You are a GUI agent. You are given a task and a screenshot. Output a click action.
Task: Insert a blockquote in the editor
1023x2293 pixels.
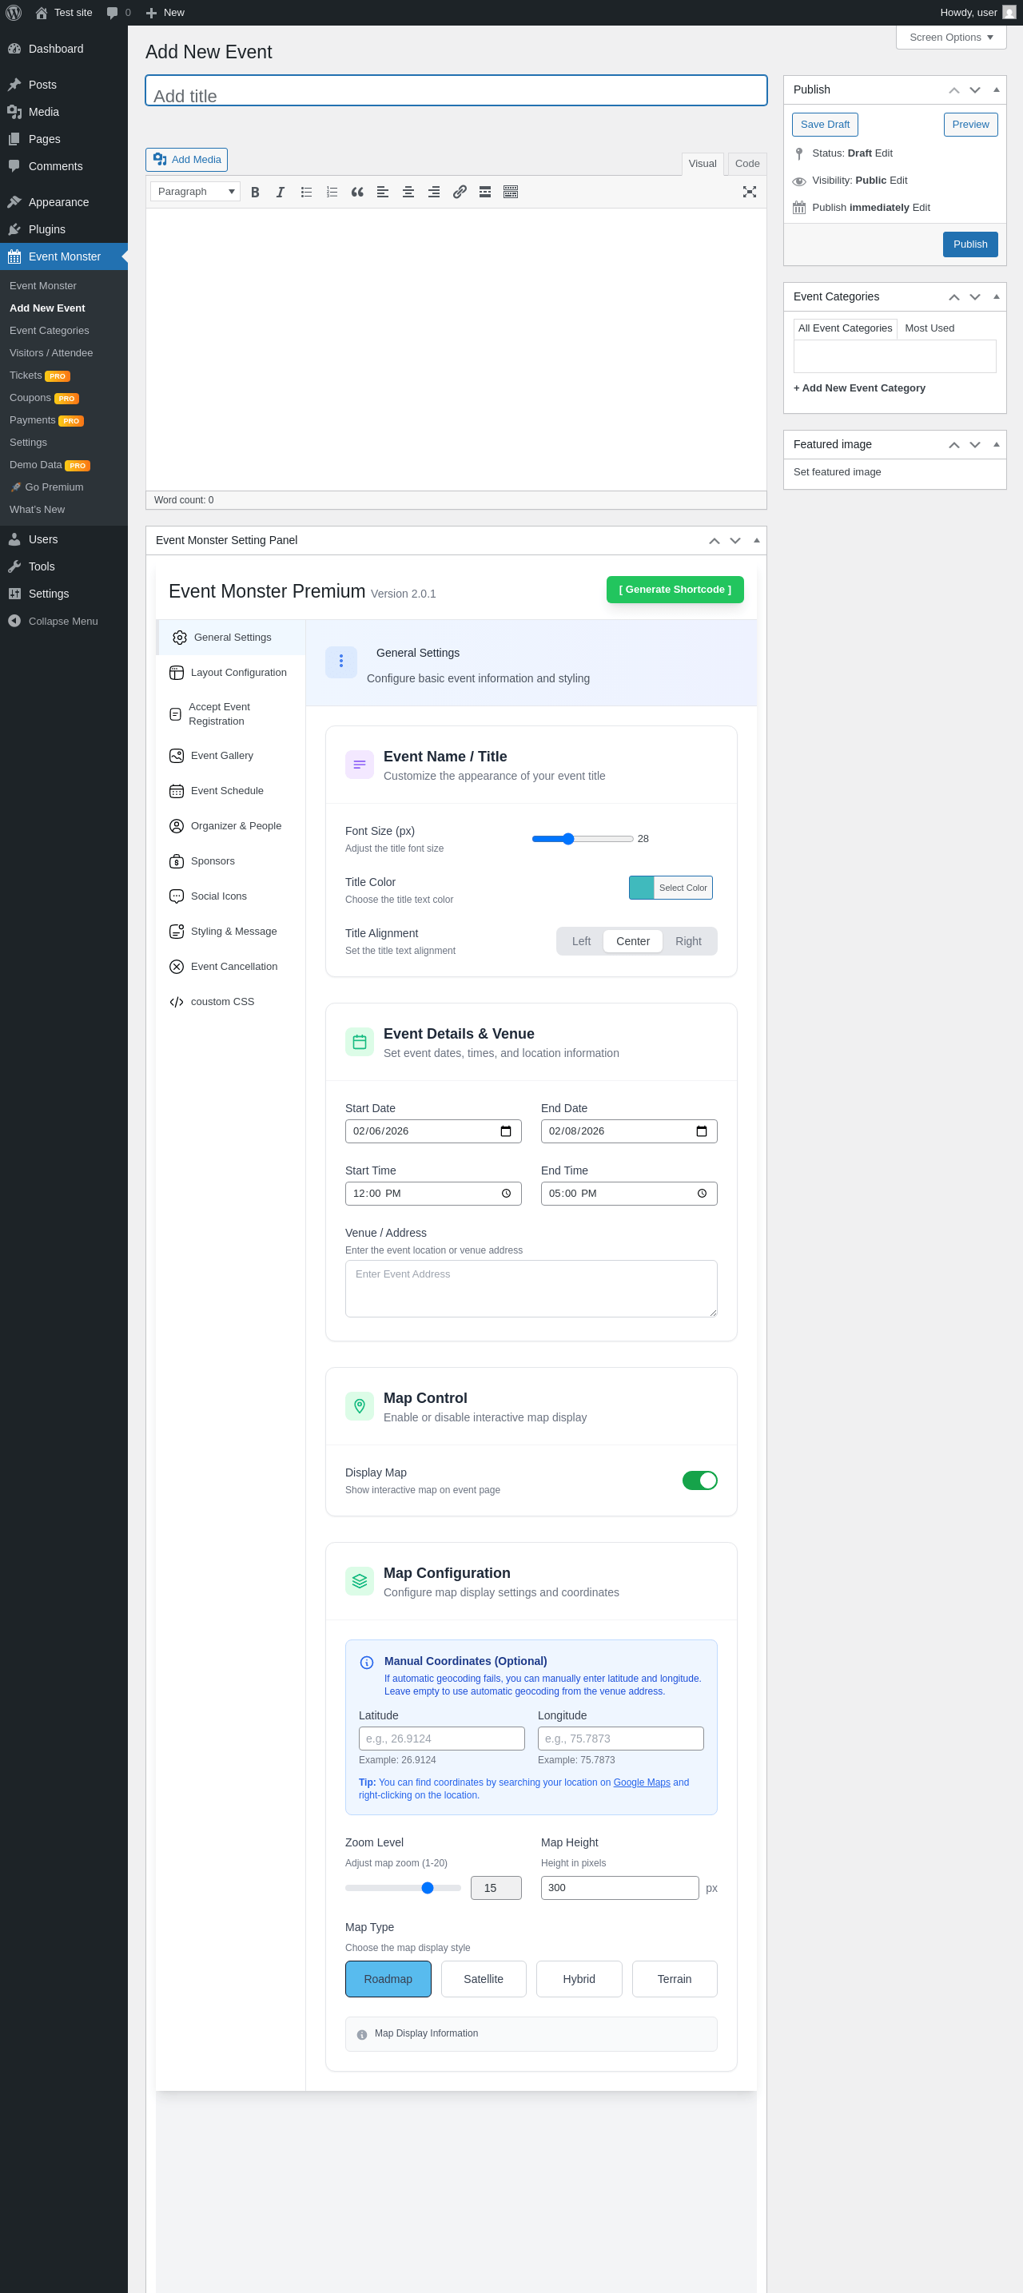[357, 193]
